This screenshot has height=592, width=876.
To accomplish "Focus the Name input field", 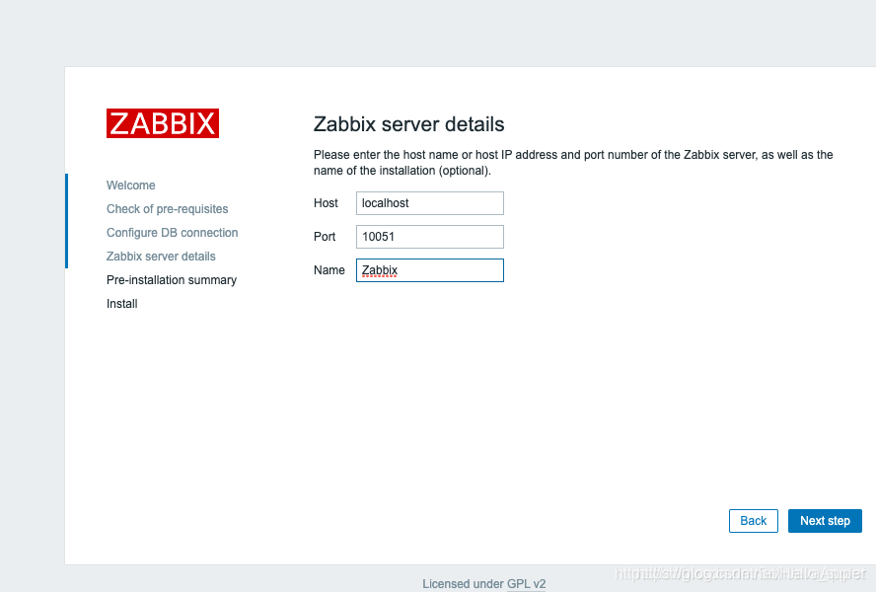I will click(x=430, y=270).
